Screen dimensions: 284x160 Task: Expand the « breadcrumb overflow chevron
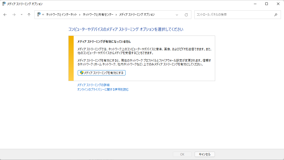(x=43, y=15)
